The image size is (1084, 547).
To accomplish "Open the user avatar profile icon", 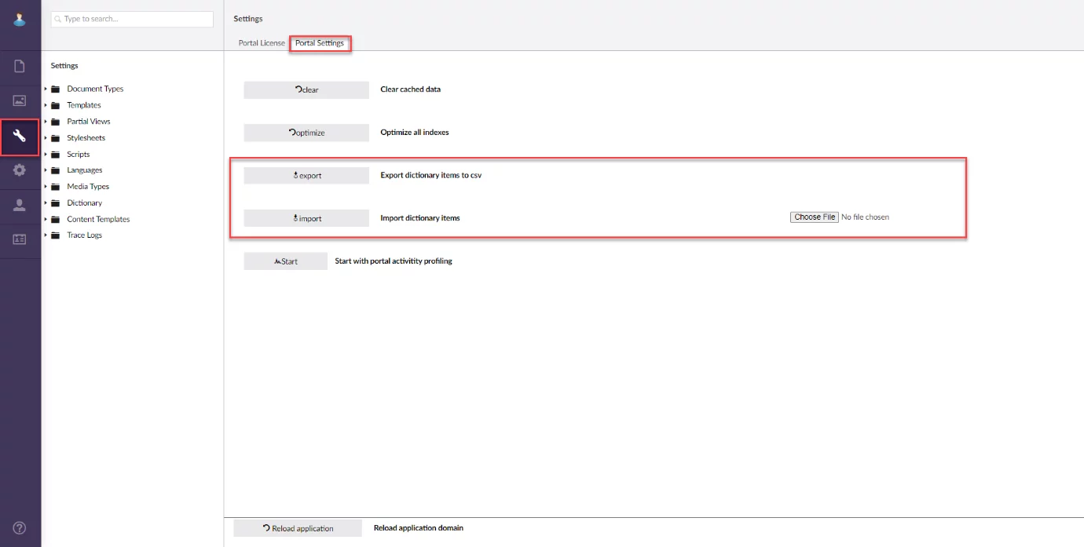I will (x=20, y=19).
